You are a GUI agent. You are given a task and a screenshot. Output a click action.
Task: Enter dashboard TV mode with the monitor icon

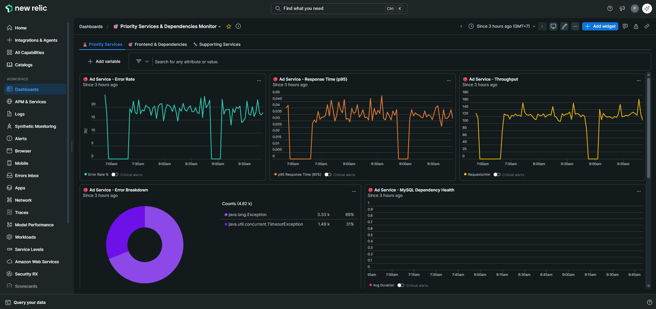(x=553, y=26)
